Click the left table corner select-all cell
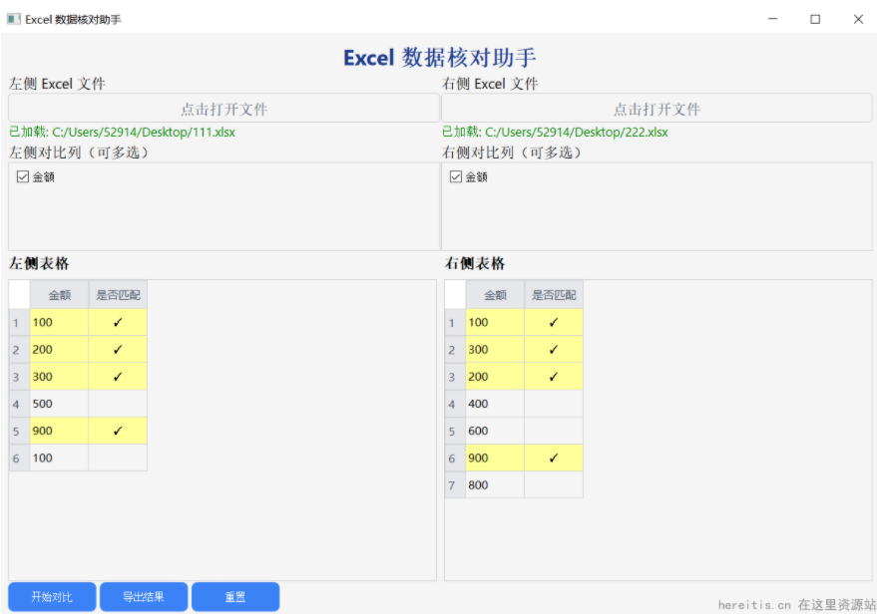Viewport: 877px width, 614px height. (19, 295)
